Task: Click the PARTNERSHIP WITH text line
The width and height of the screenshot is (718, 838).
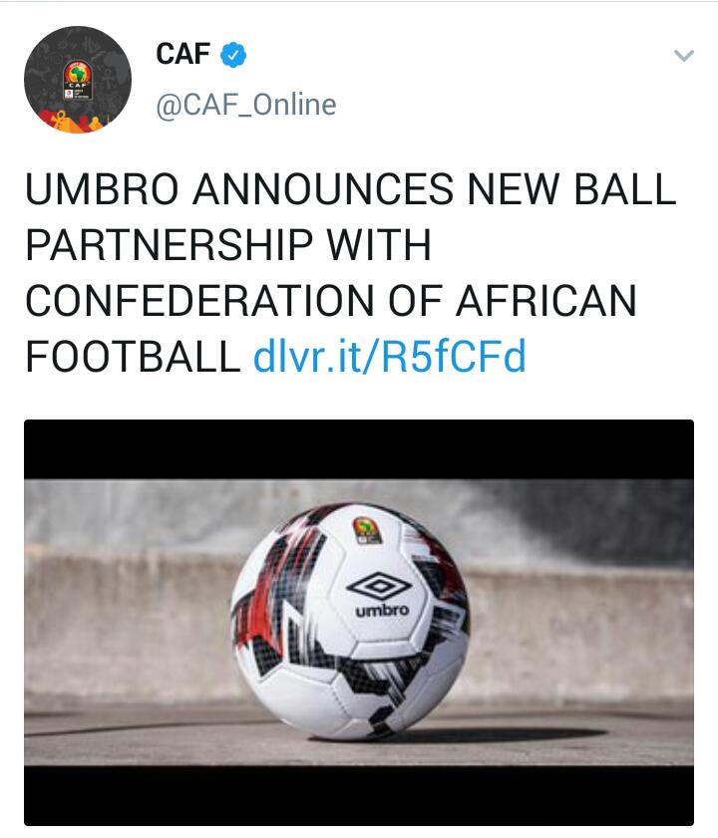Action: click(228, 245)
